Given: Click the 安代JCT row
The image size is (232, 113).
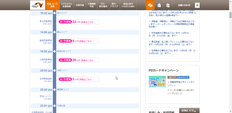Looking at the screenshot, I should 85,13.
